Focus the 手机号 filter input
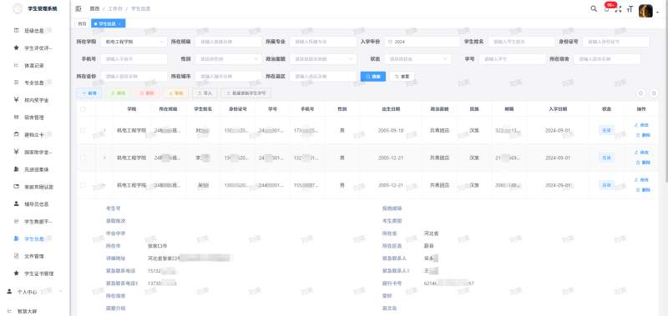 [134, 59]
